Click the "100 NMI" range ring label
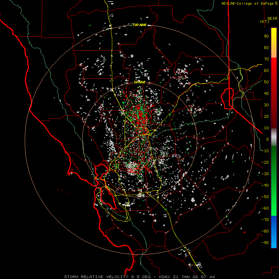 [139, 25]
